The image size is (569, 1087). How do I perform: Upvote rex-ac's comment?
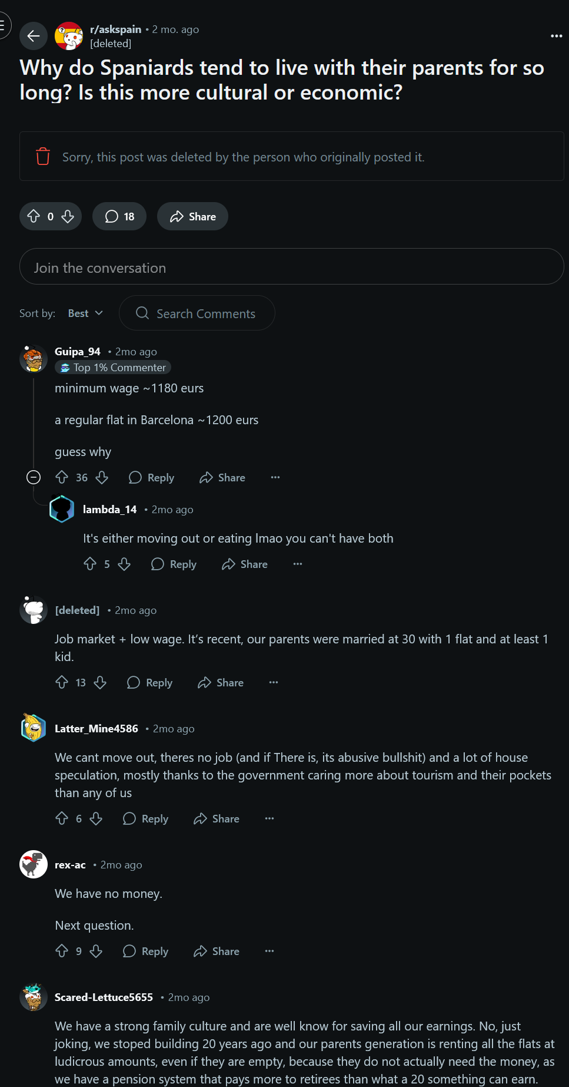62,951
